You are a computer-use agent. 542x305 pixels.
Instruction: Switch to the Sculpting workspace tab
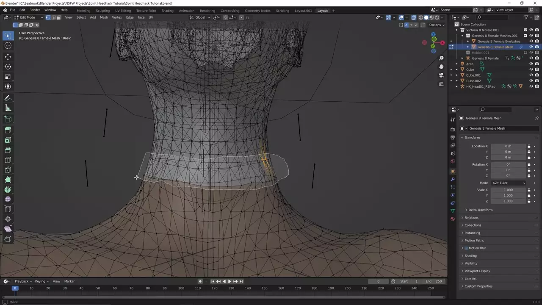coord(102,11)
